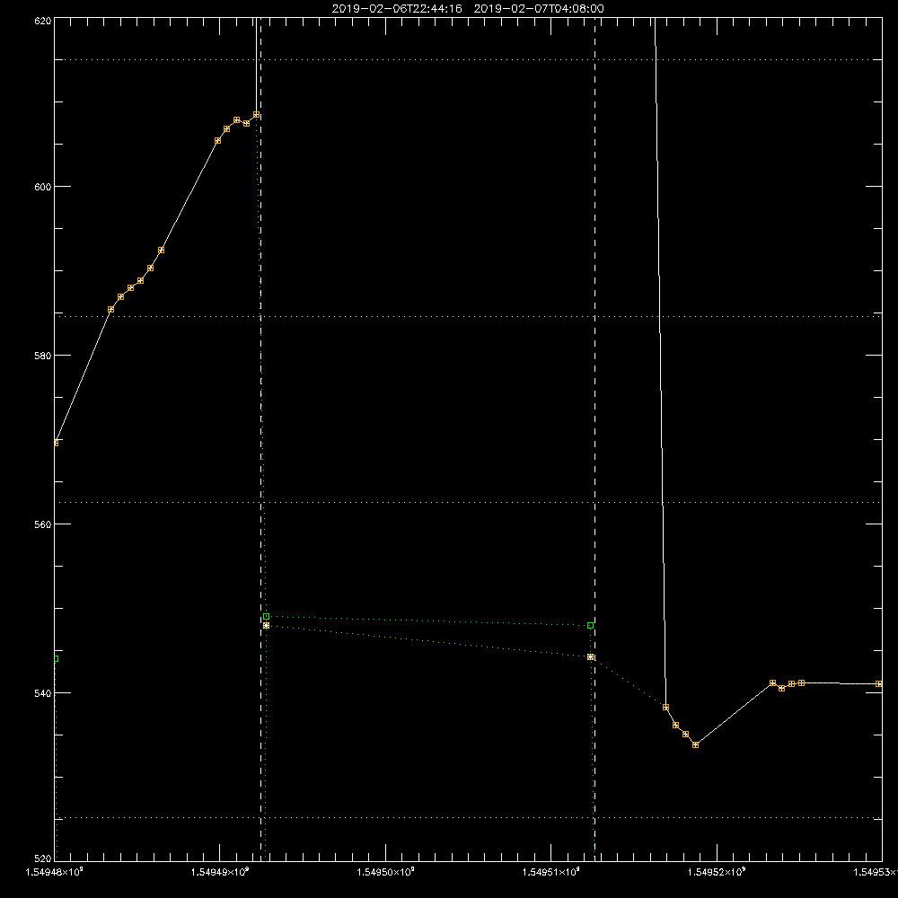Click the 560 y-axis label
The image size is (898, 898).
tap(43, 524)
